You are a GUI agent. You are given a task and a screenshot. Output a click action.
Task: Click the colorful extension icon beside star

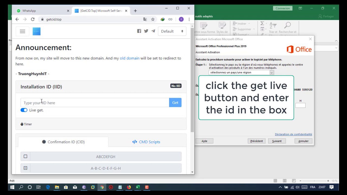click(x=162, y=19)
